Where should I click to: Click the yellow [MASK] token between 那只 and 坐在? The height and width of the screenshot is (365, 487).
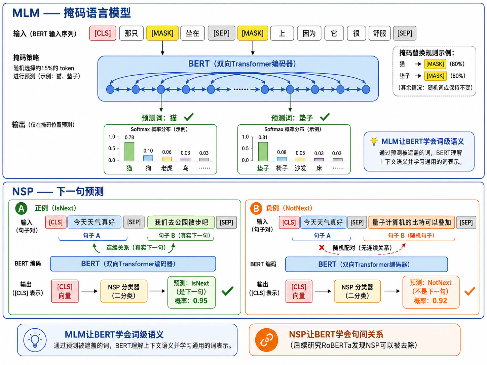162,33
